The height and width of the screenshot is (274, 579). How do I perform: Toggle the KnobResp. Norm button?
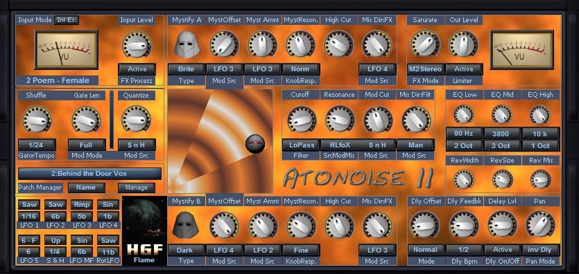(301, 69)
